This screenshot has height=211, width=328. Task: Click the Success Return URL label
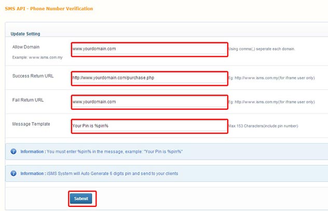(x=33, y=76)
